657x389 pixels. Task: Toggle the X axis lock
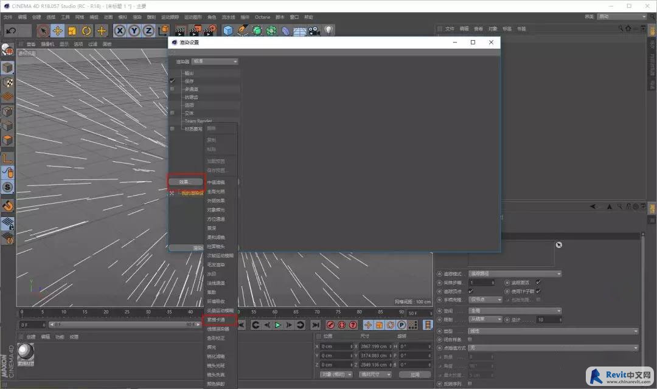tap(120, 30)
